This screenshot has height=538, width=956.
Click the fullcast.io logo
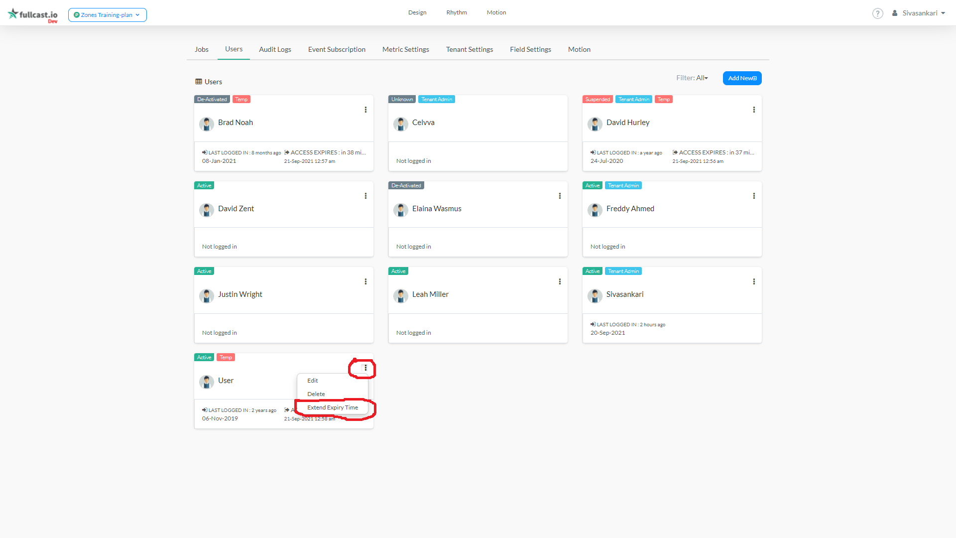tap(33, 14)
